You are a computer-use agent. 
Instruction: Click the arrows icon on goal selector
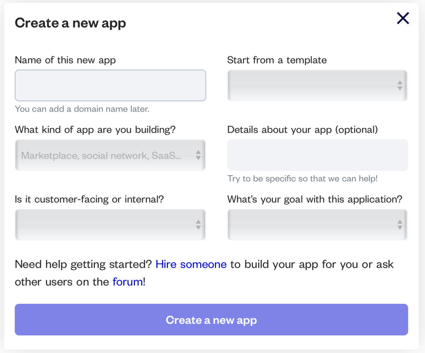(400, 225)
